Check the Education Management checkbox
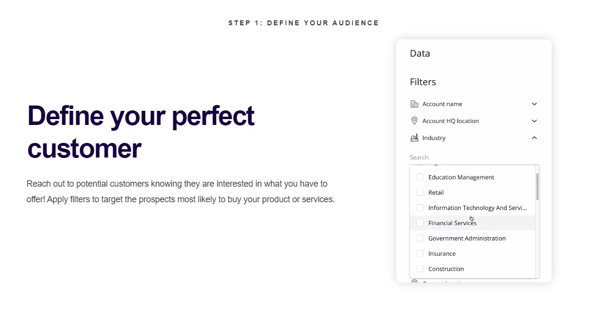The image size is (590, 316). tap(420, 177)
